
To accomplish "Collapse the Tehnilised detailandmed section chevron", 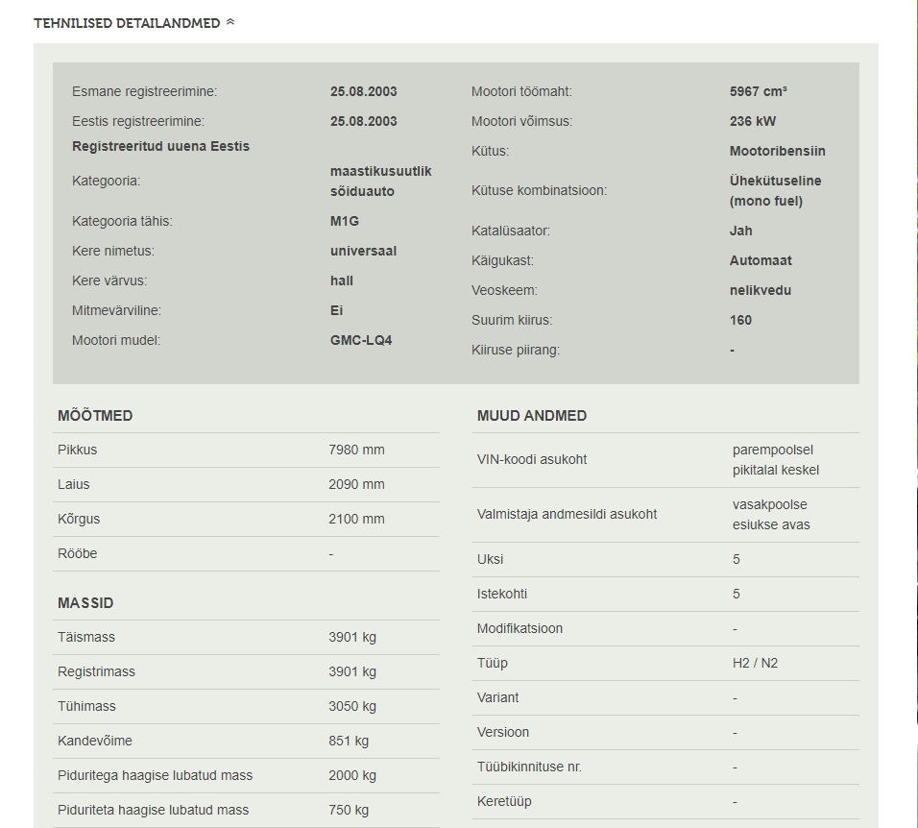I will pyautogui.click(x=230, y=22).
